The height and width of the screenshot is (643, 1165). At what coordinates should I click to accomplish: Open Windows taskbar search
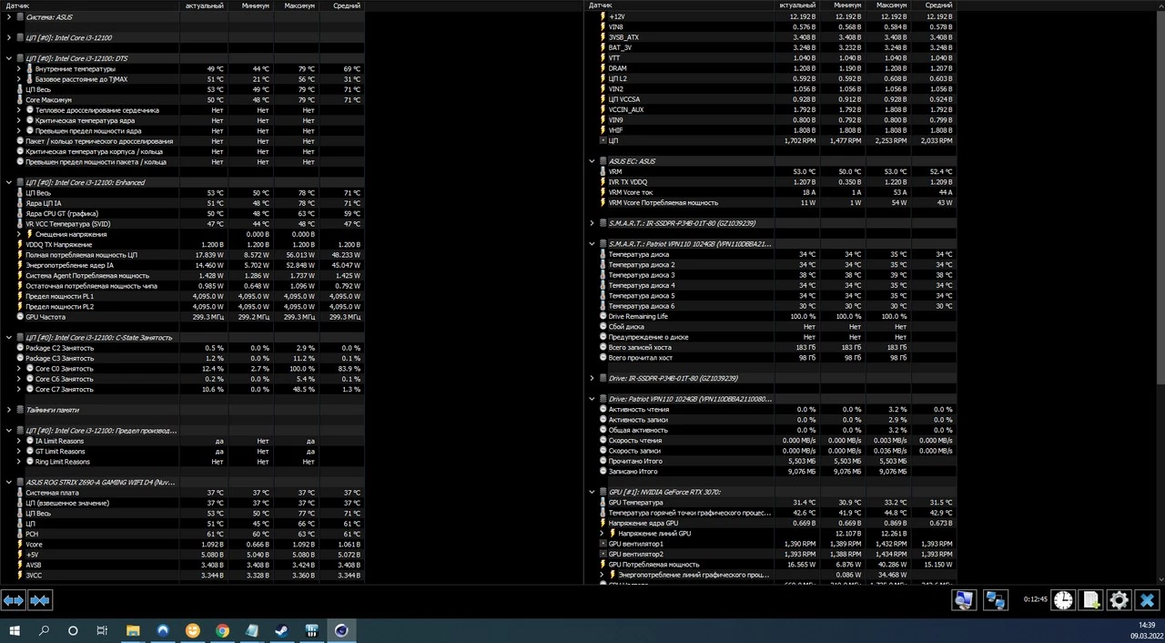point(44,630)
